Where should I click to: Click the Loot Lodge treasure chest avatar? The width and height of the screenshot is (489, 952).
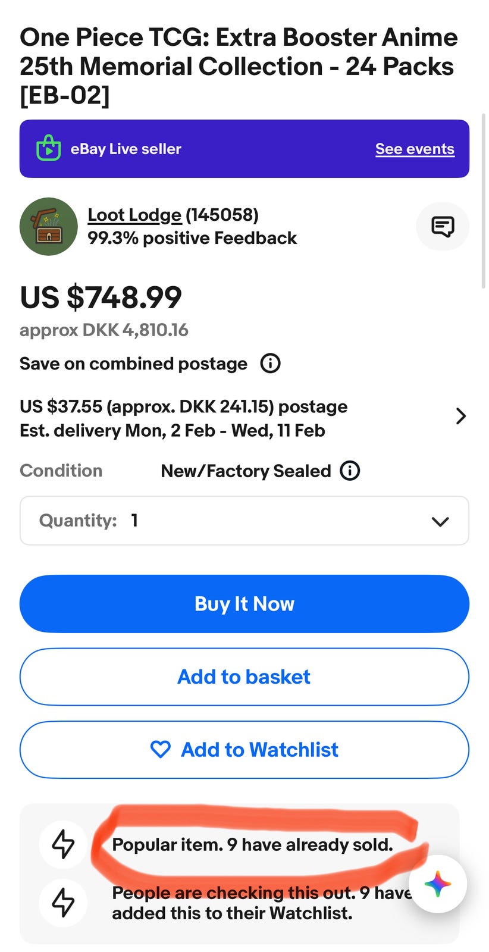pos(49,227)
